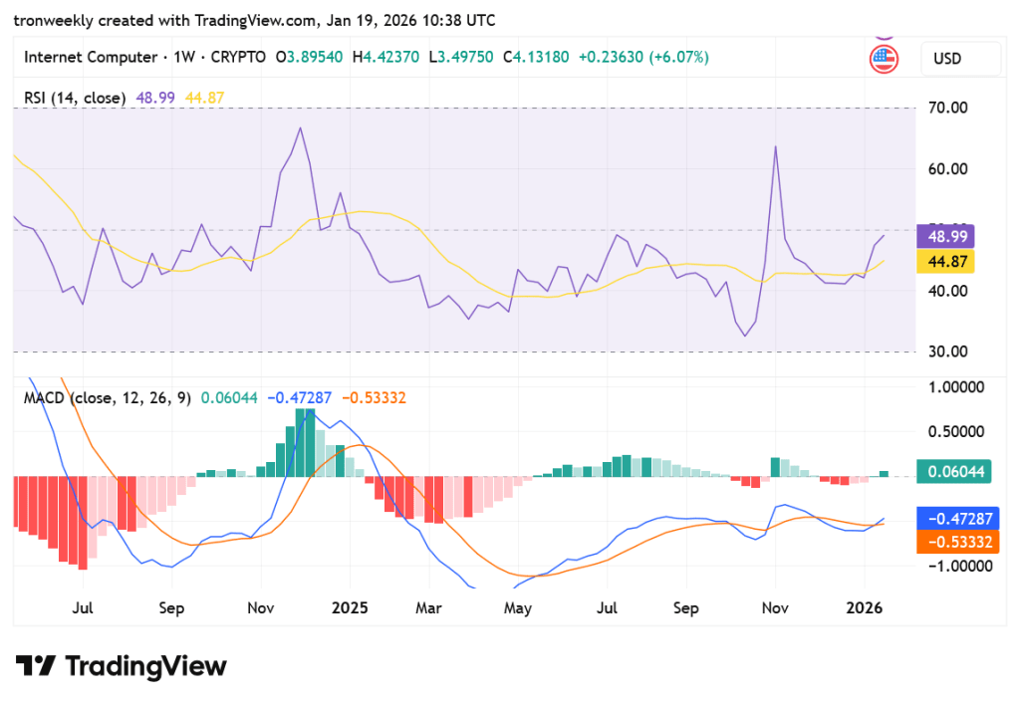Click the 1.00000 MACD axis label
Viewport: 1020px width, 706px height.
(955, 387)
